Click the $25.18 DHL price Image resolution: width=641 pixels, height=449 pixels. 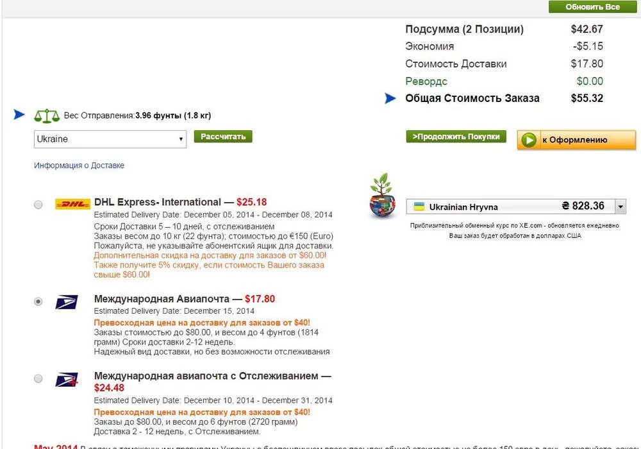(251, 202)
